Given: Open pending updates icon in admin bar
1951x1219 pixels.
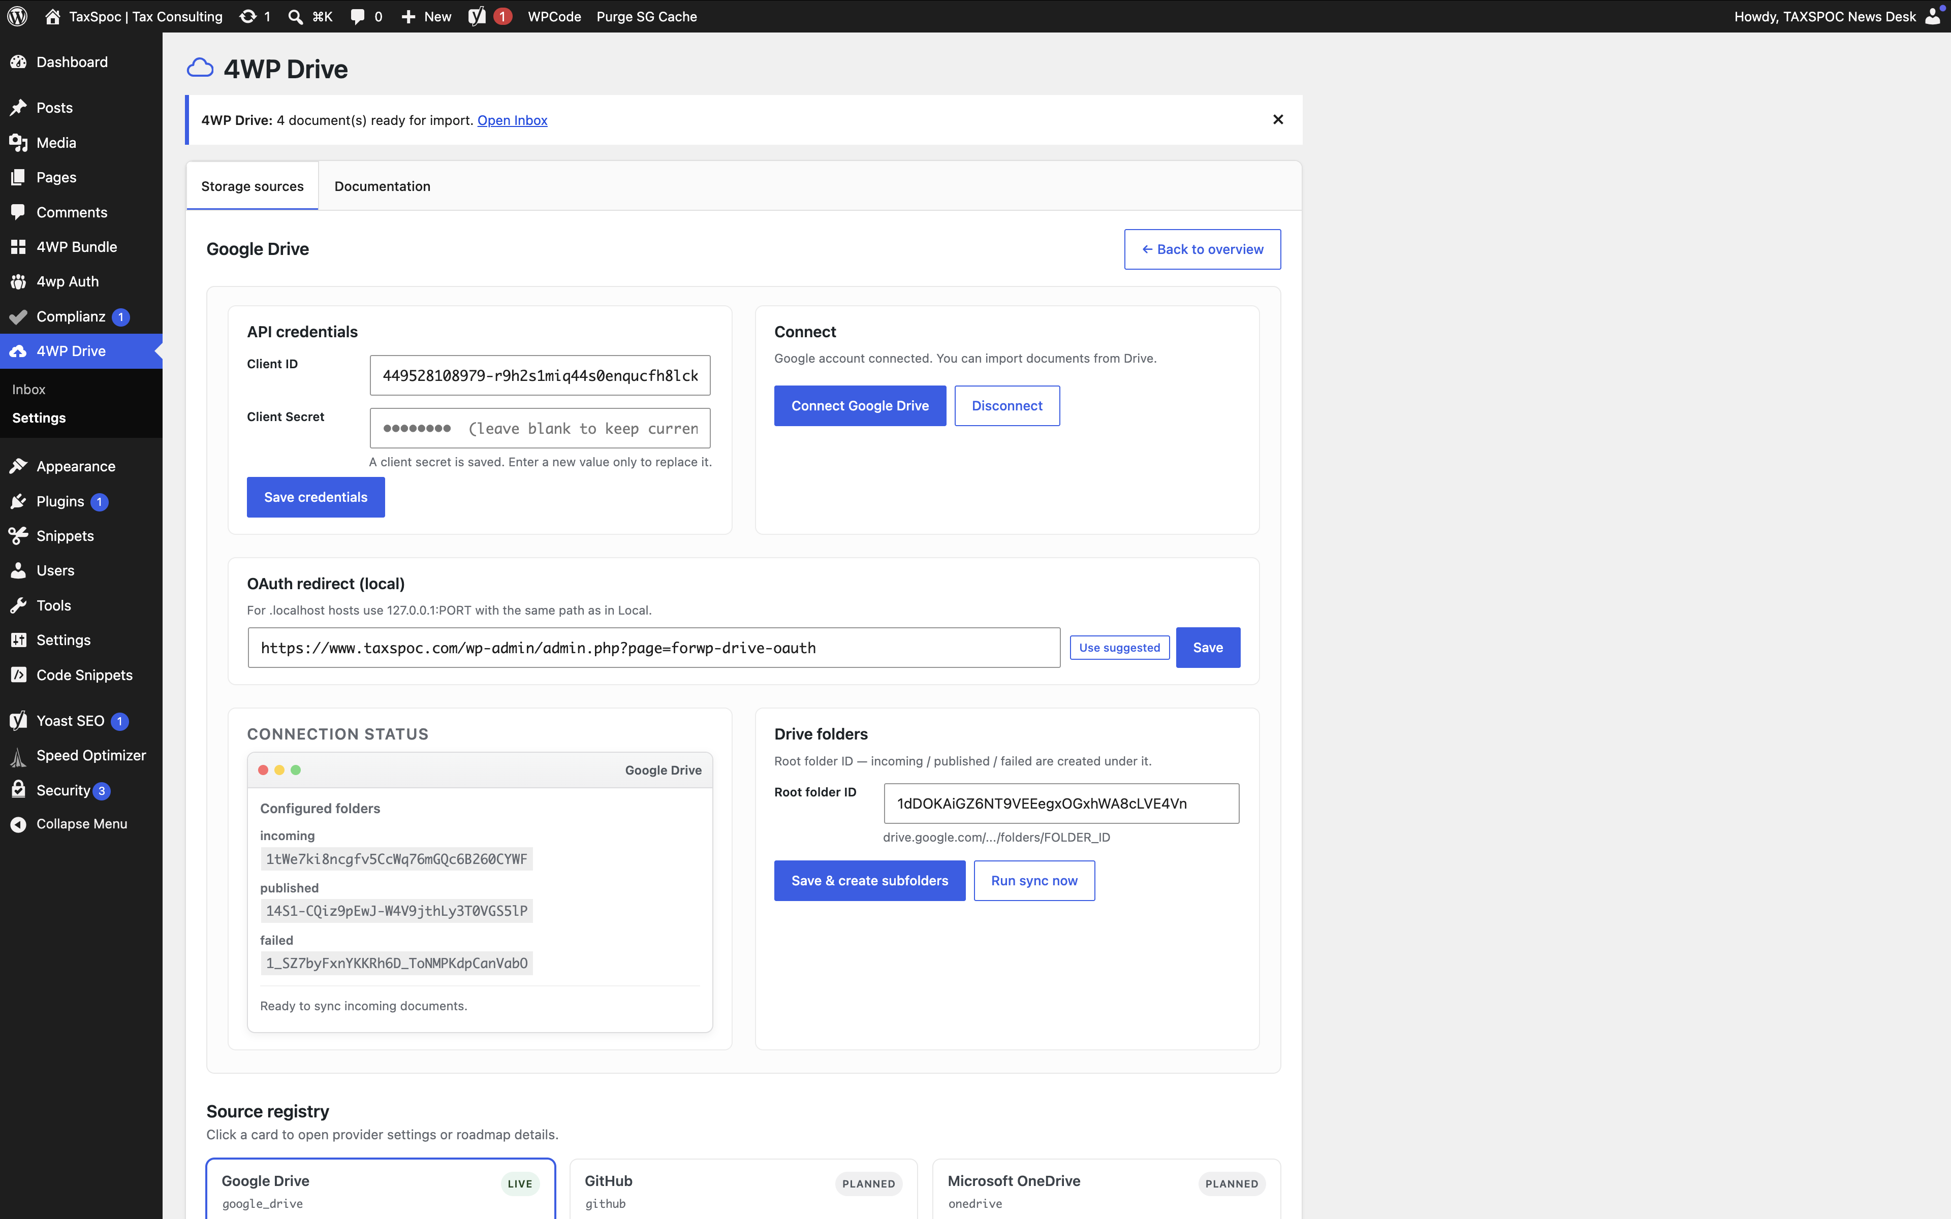Looking at the screenshot, I should [247, 16].
